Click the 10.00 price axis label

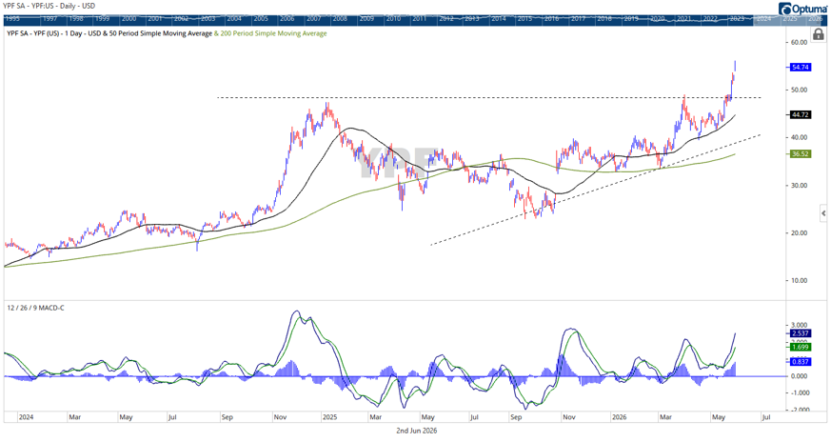tap(799, 281)
